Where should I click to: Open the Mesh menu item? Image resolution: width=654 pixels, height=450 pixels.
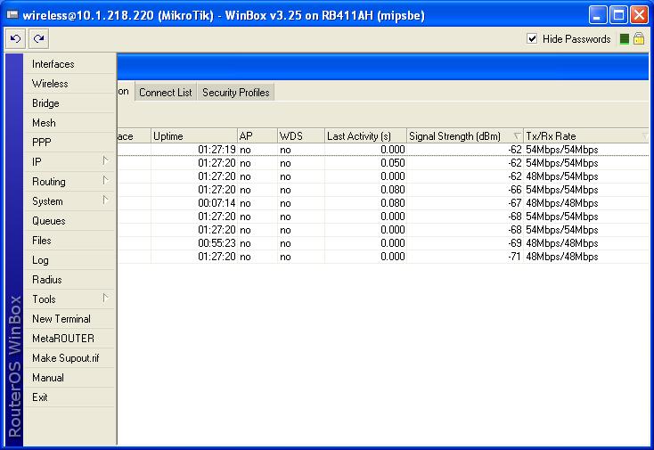tap(69, 123)
